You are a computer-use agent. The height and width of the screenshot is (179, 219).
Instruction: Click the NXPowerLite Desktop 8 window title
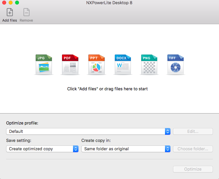tap(109, 3)
